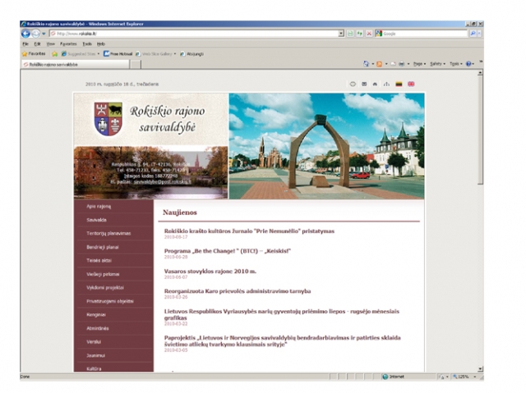This screenshot has width=526, height=393.
Task: Expand the Print dropdown arrow
Action: pos(408,64)
